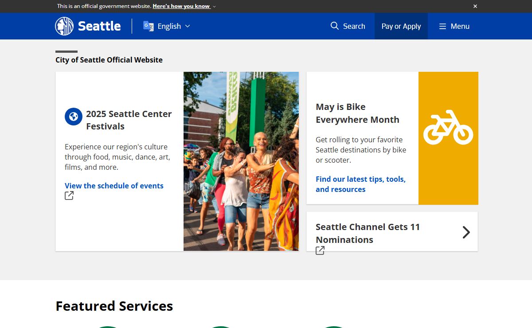Click the Seattle wordmark in the header

point(99,26)
